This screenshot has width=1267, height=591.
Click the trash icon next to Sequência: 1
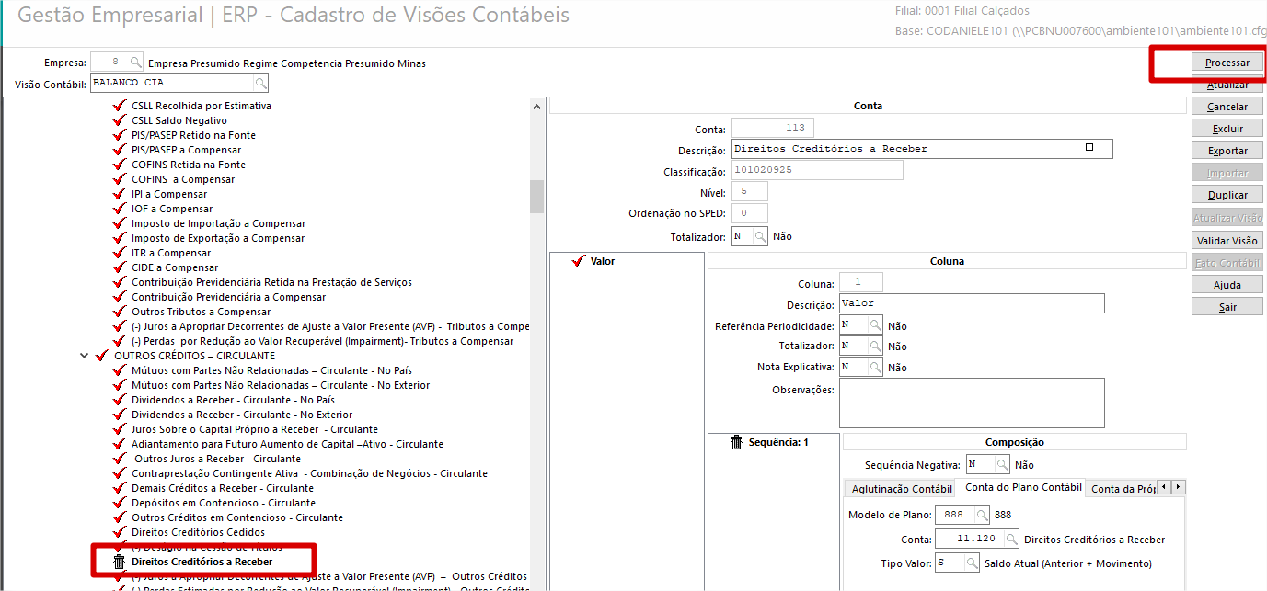point(736,443)
